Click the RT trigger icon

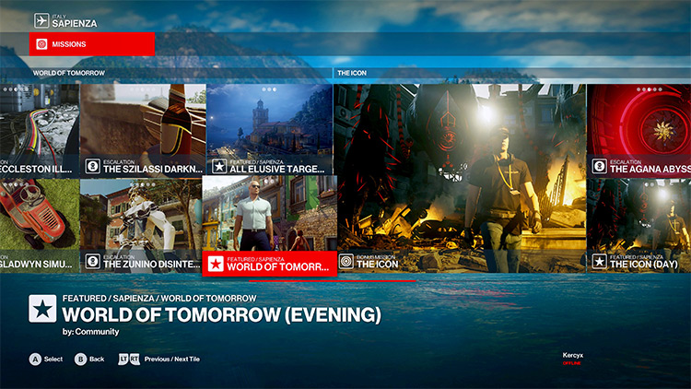pos(135,359)
